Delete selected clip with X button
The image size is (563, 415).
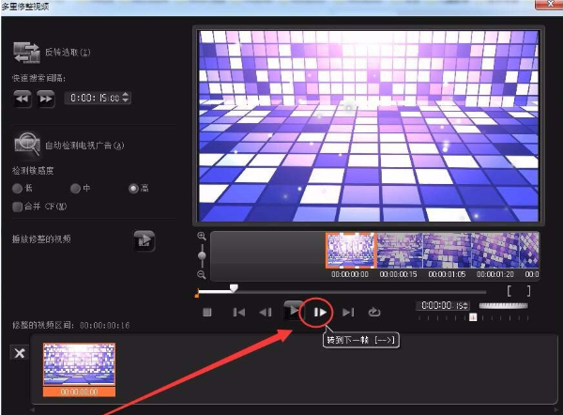click(18, 353)
